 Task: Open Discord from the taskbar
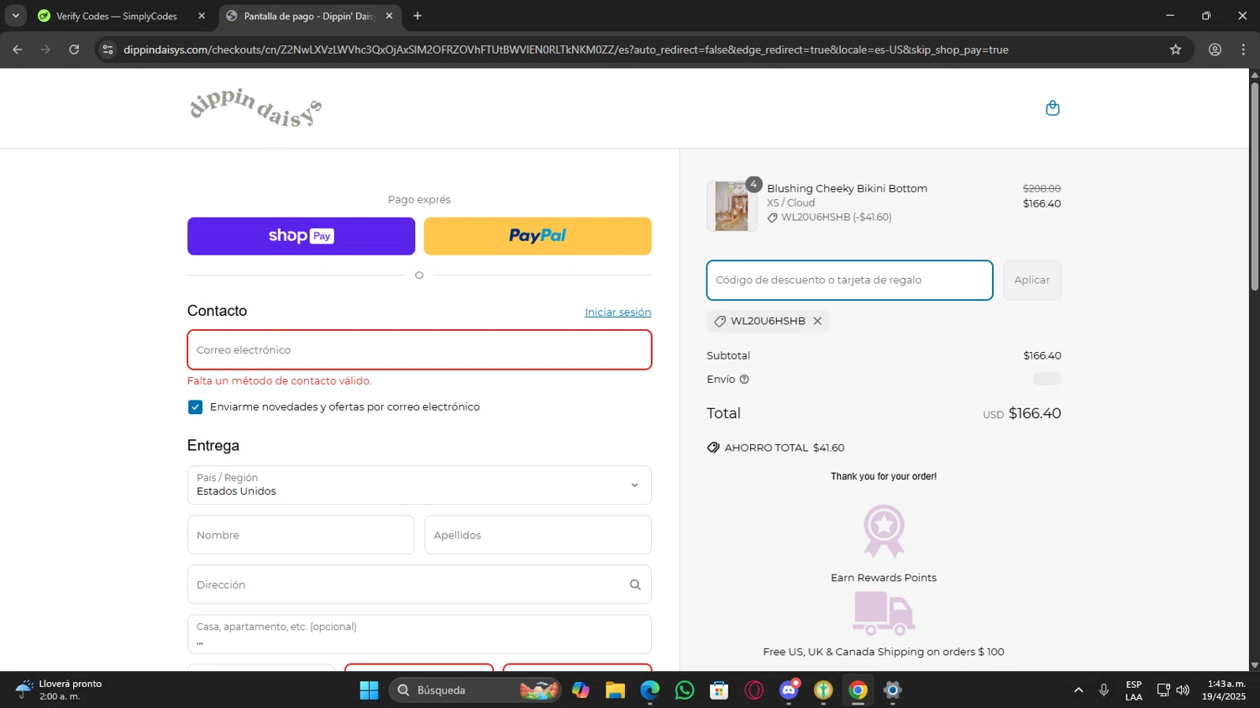(789, 690)
